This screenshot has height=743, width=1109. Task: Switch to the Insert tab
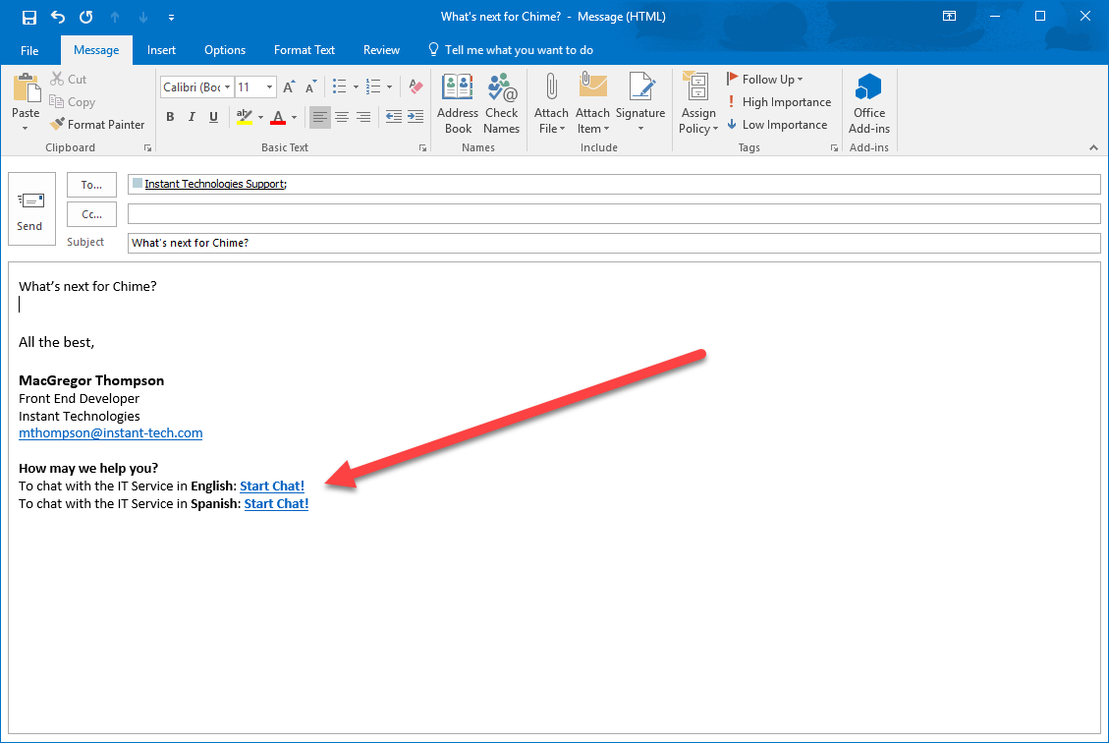click(161, 50)
